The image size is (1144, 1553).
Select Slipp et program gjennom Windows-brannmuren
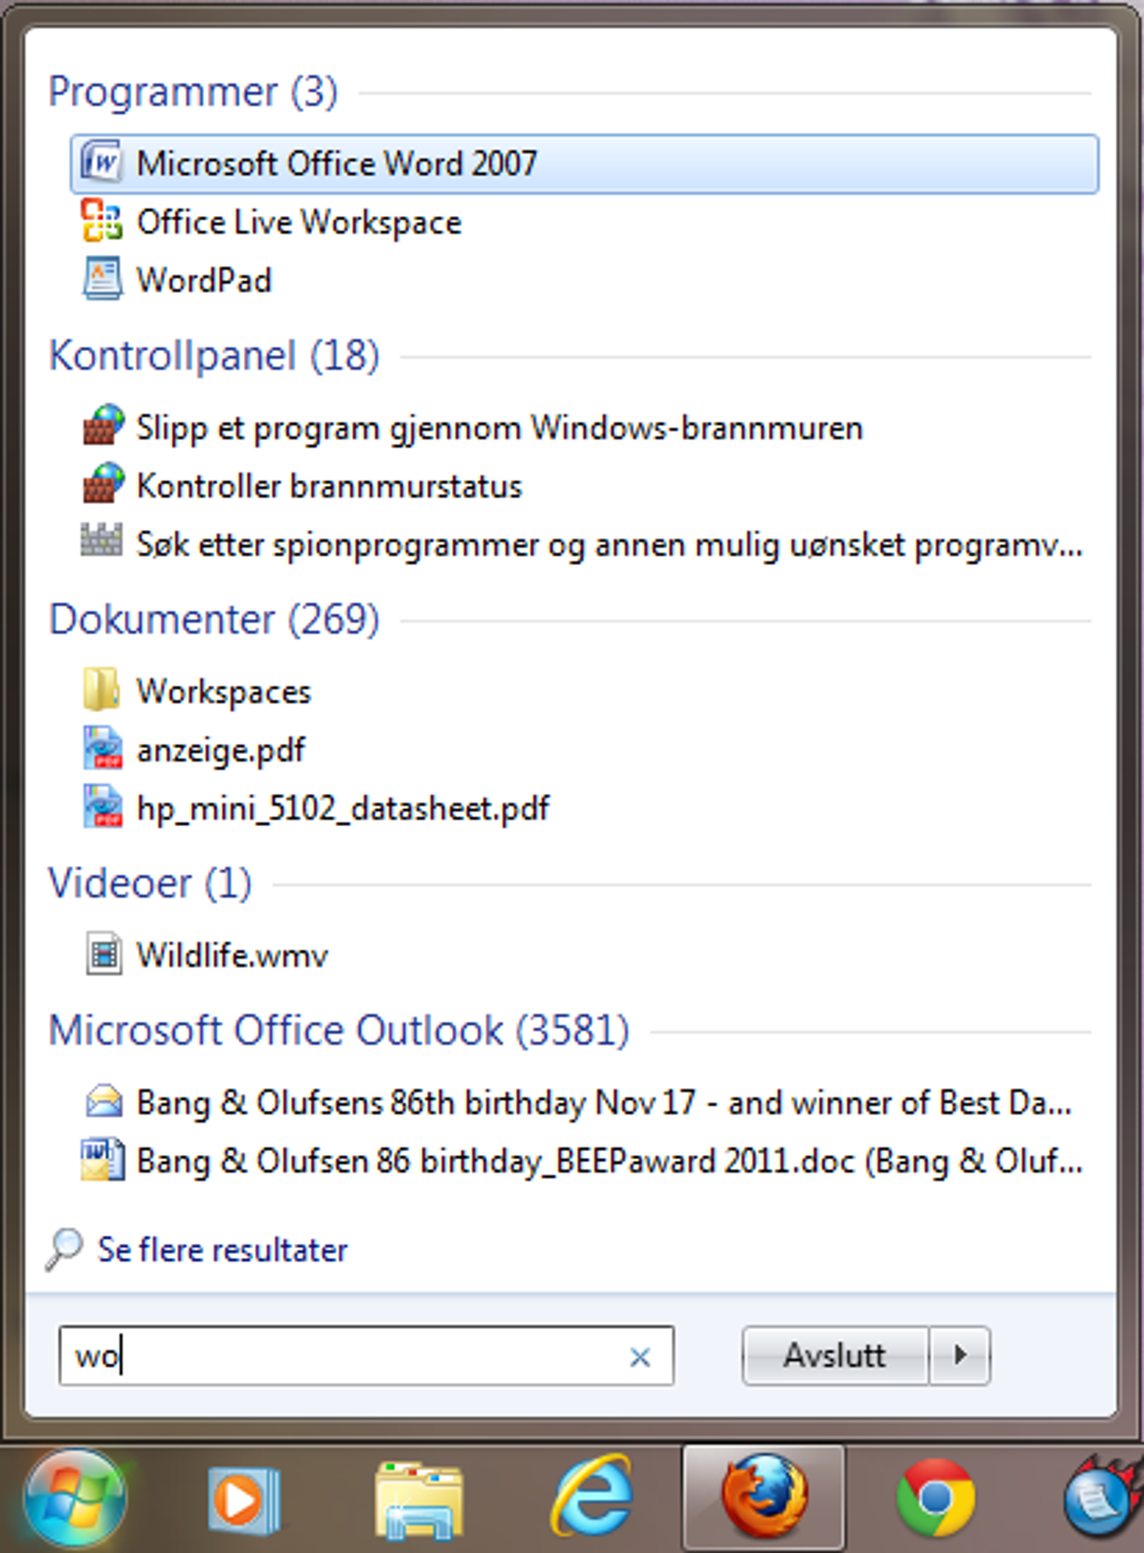[499, 428]
